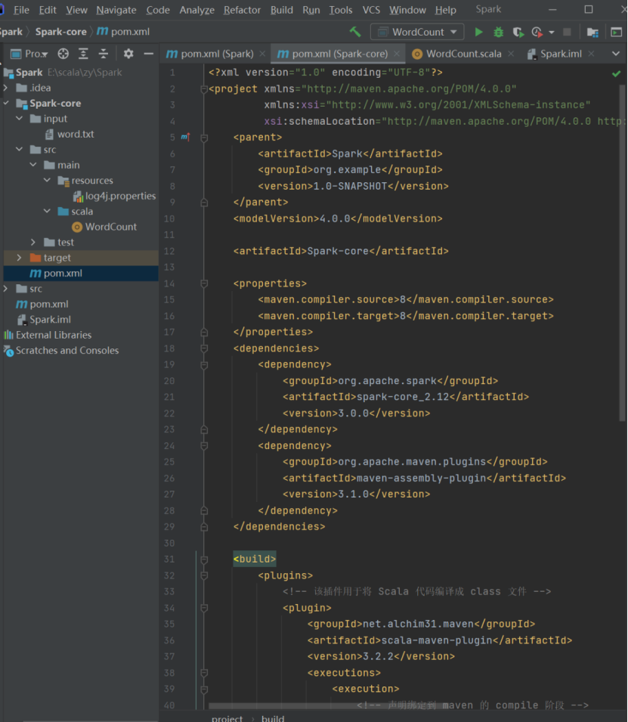Image resolution: width=628 pixels, height=722 pixels.
Task: Open the File menu
Action: click(x=21, y=10)
